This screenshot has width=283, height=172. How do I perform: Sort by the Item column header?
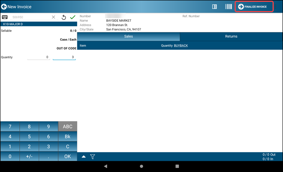[83, 46]
